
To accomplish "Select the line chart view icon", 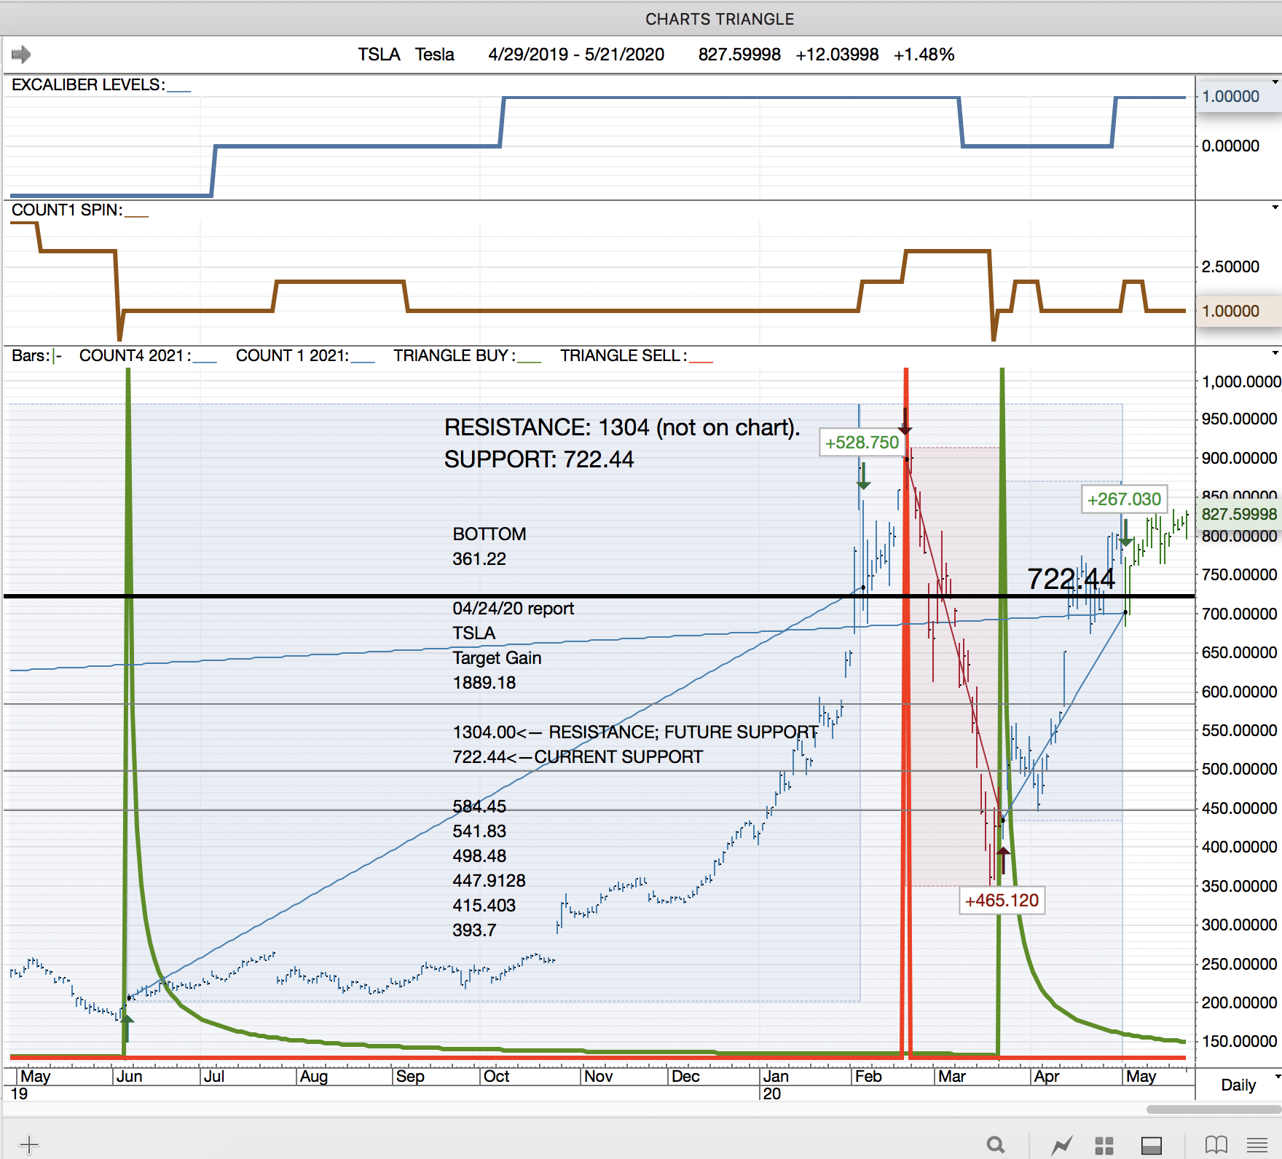I will (1062, 1145).
